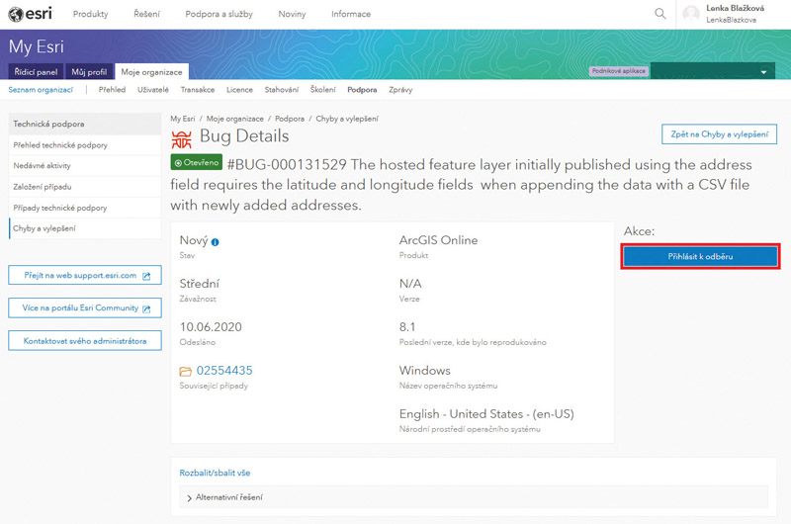Click Kontaktovat svého administrátora button

pyautogui.click(x=85, y=341)
